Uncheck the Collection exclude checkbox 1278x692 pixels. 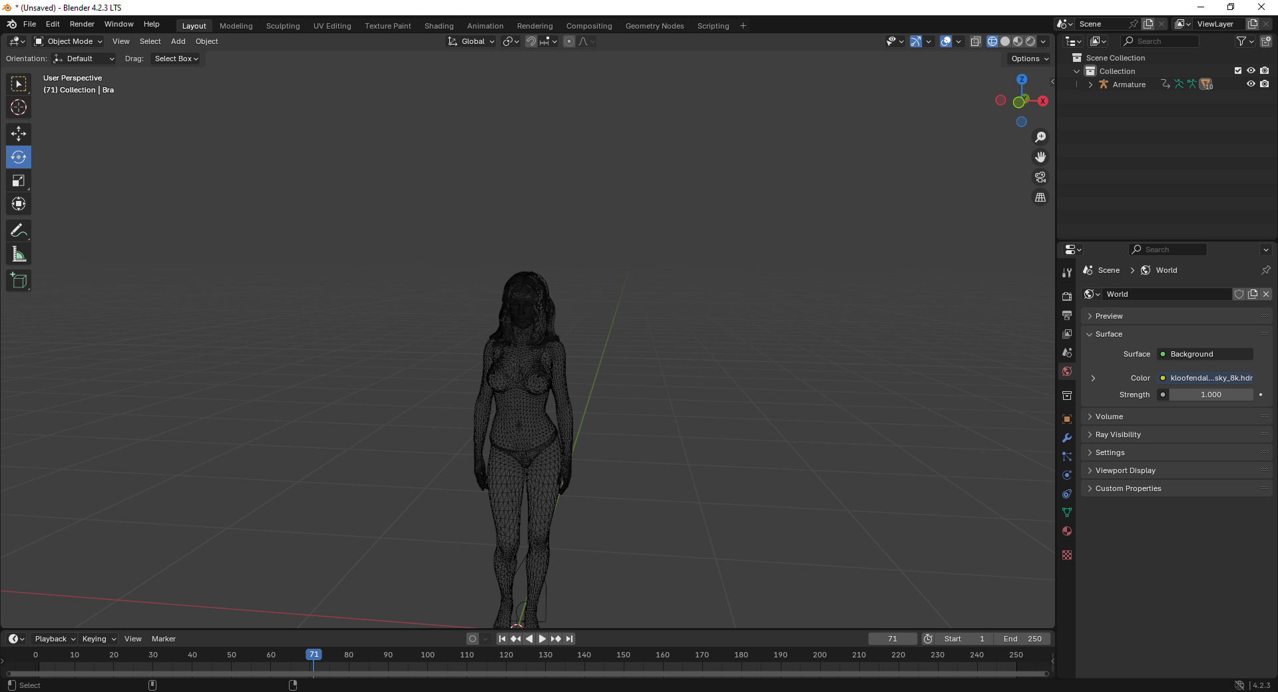(x=1238, y=71)
